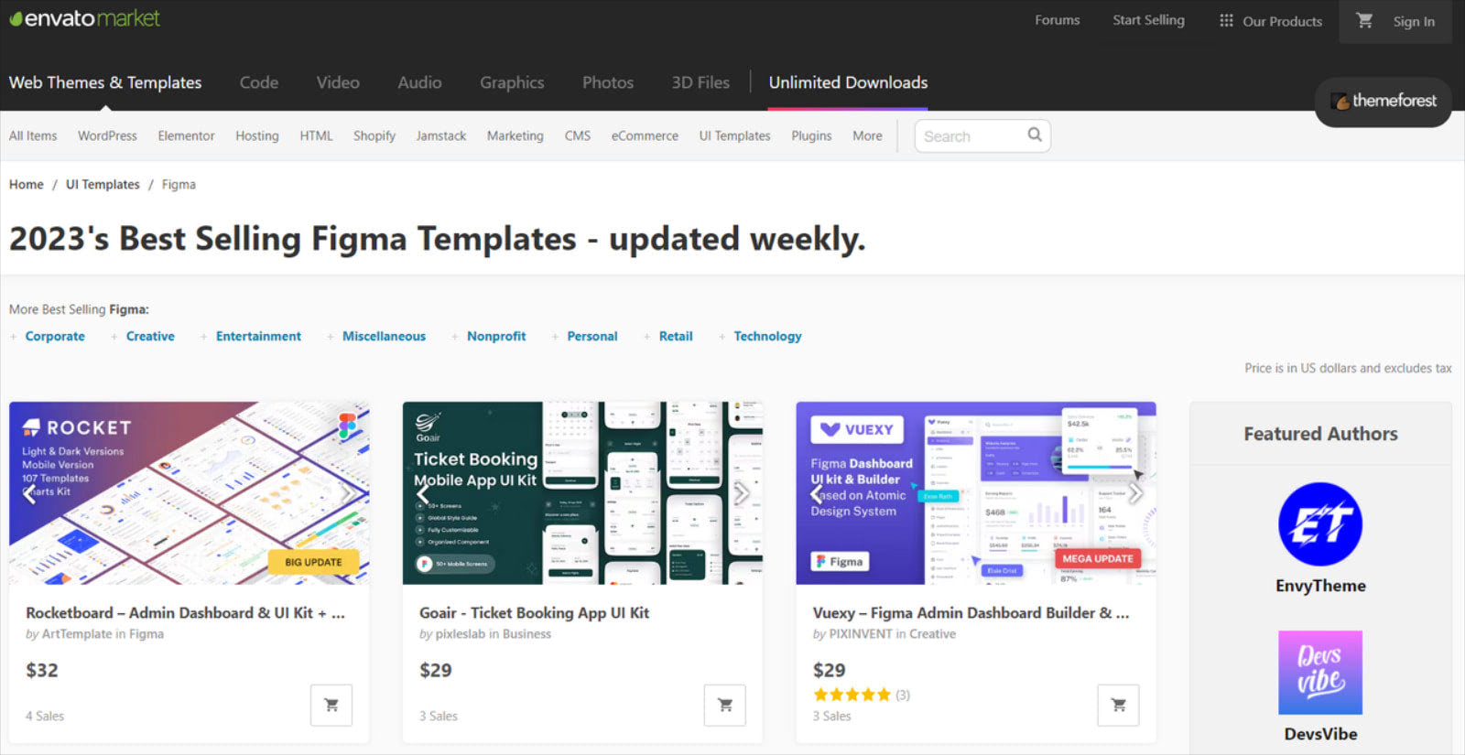Open the ThemeForest badge
Viewport: 1465px width, 755px height.
(1384, 101)
